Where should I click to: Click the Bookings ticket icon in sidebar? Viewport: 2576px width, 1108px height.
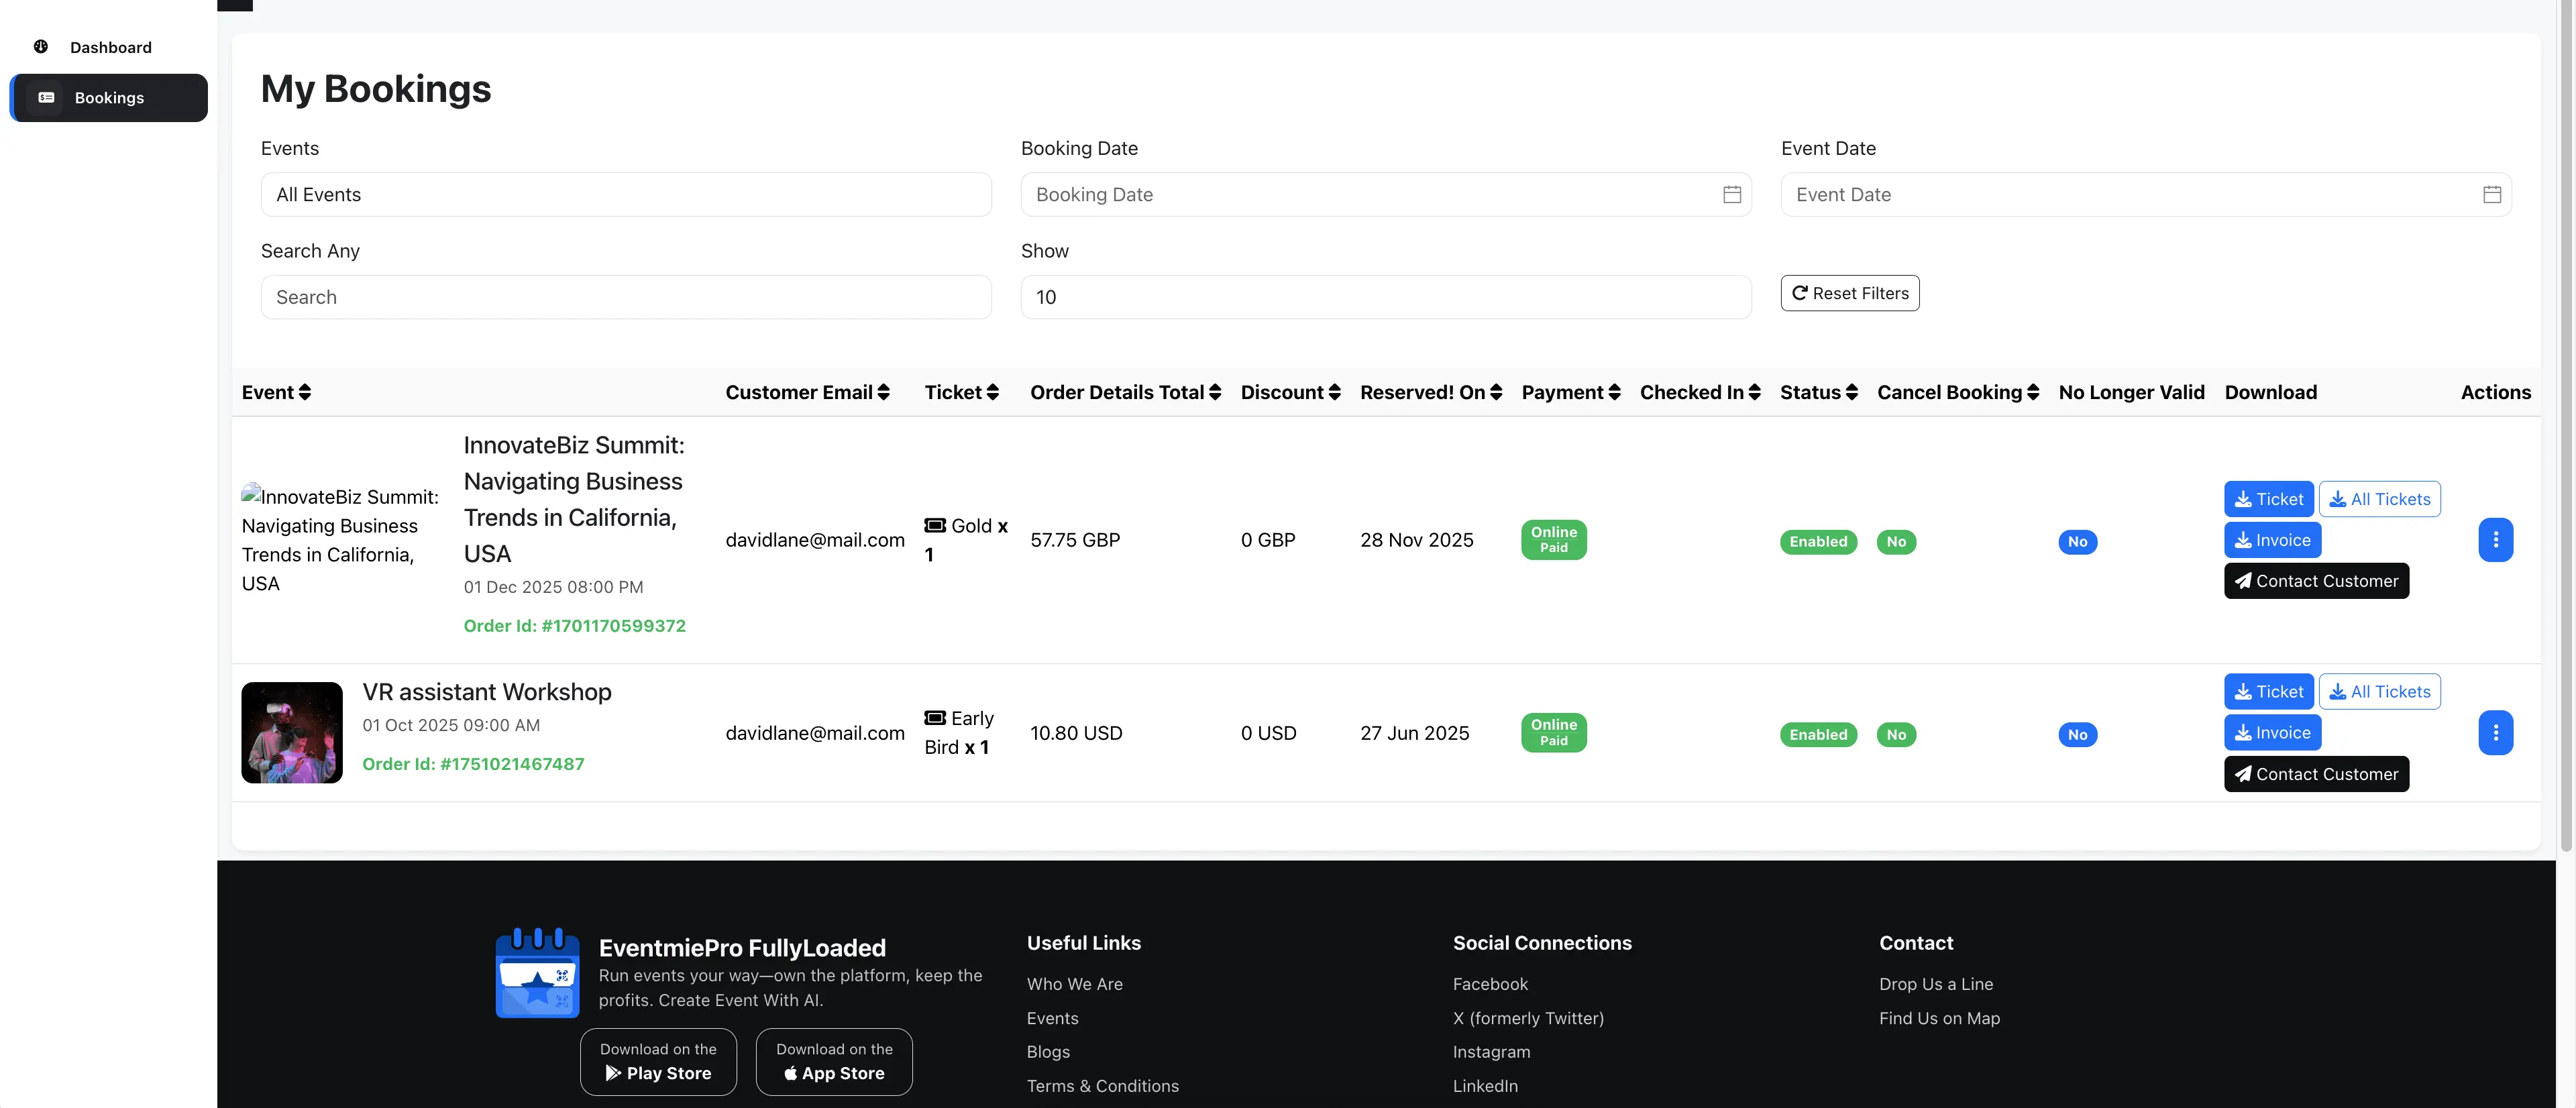pos(46,97)
